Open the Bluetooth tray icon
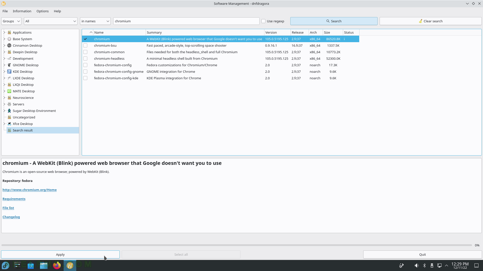 tap(424, 265)
